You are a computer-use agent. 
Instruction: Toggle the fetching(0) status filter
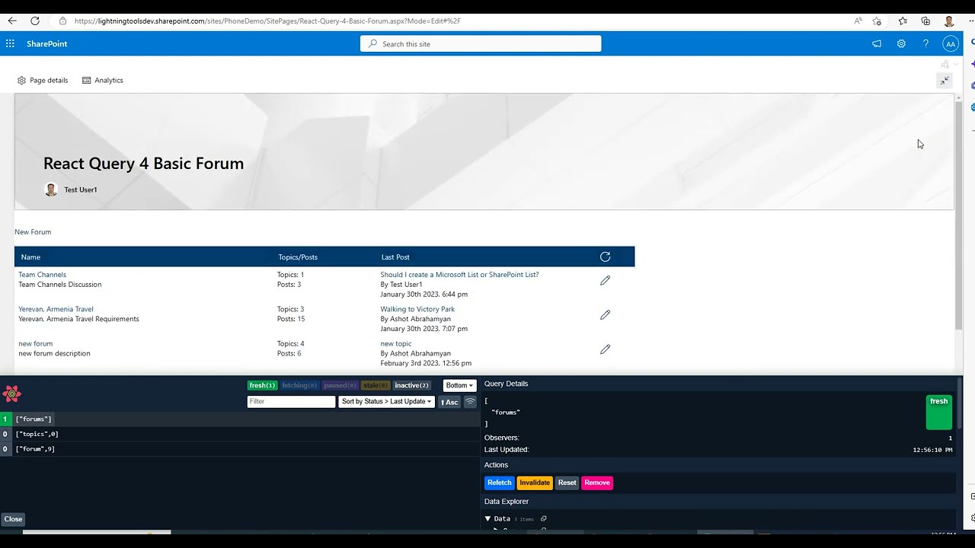[x=299, y=385]
